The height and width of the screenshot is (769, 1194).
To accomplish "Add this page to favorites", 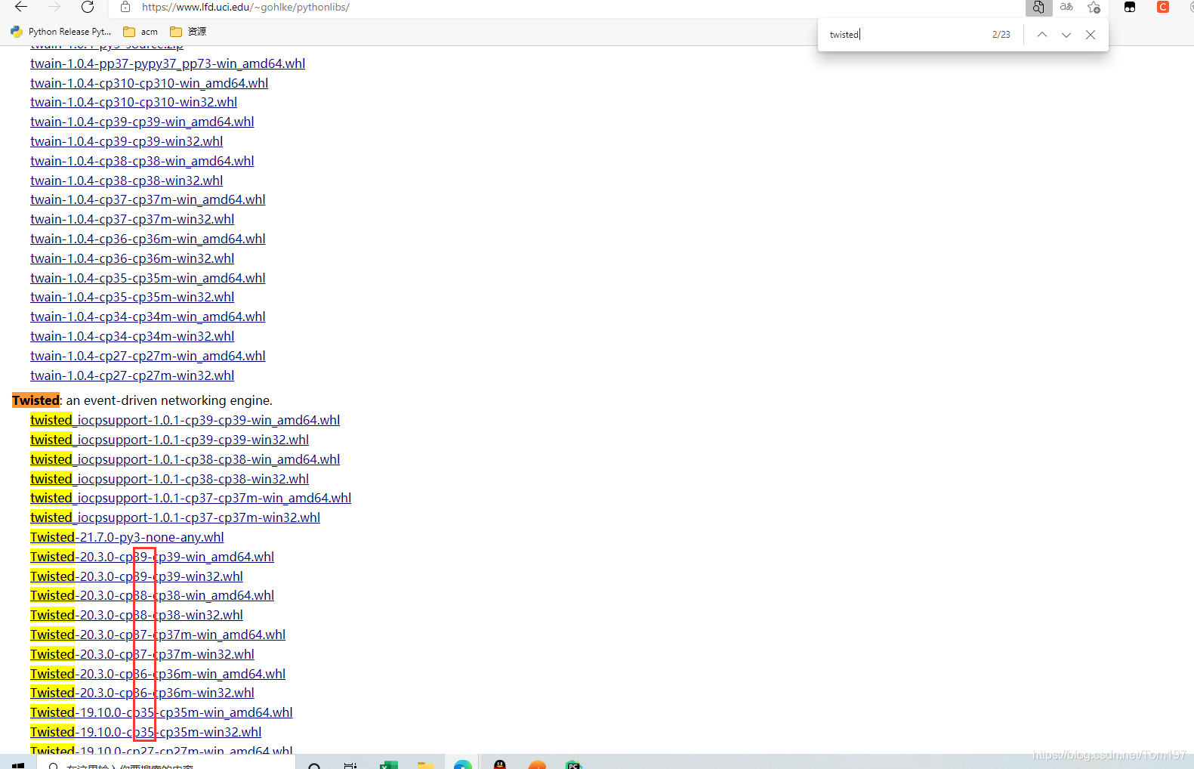I will pos(1094,7).
